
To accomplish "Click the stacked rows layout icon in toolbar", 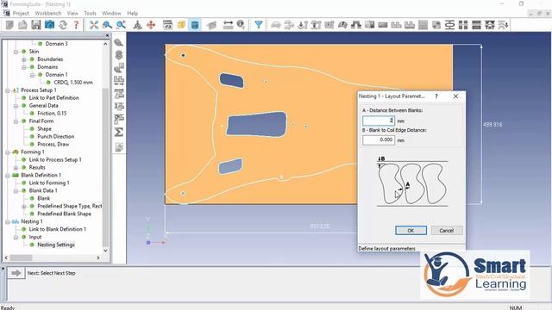I will pos(477,25).
